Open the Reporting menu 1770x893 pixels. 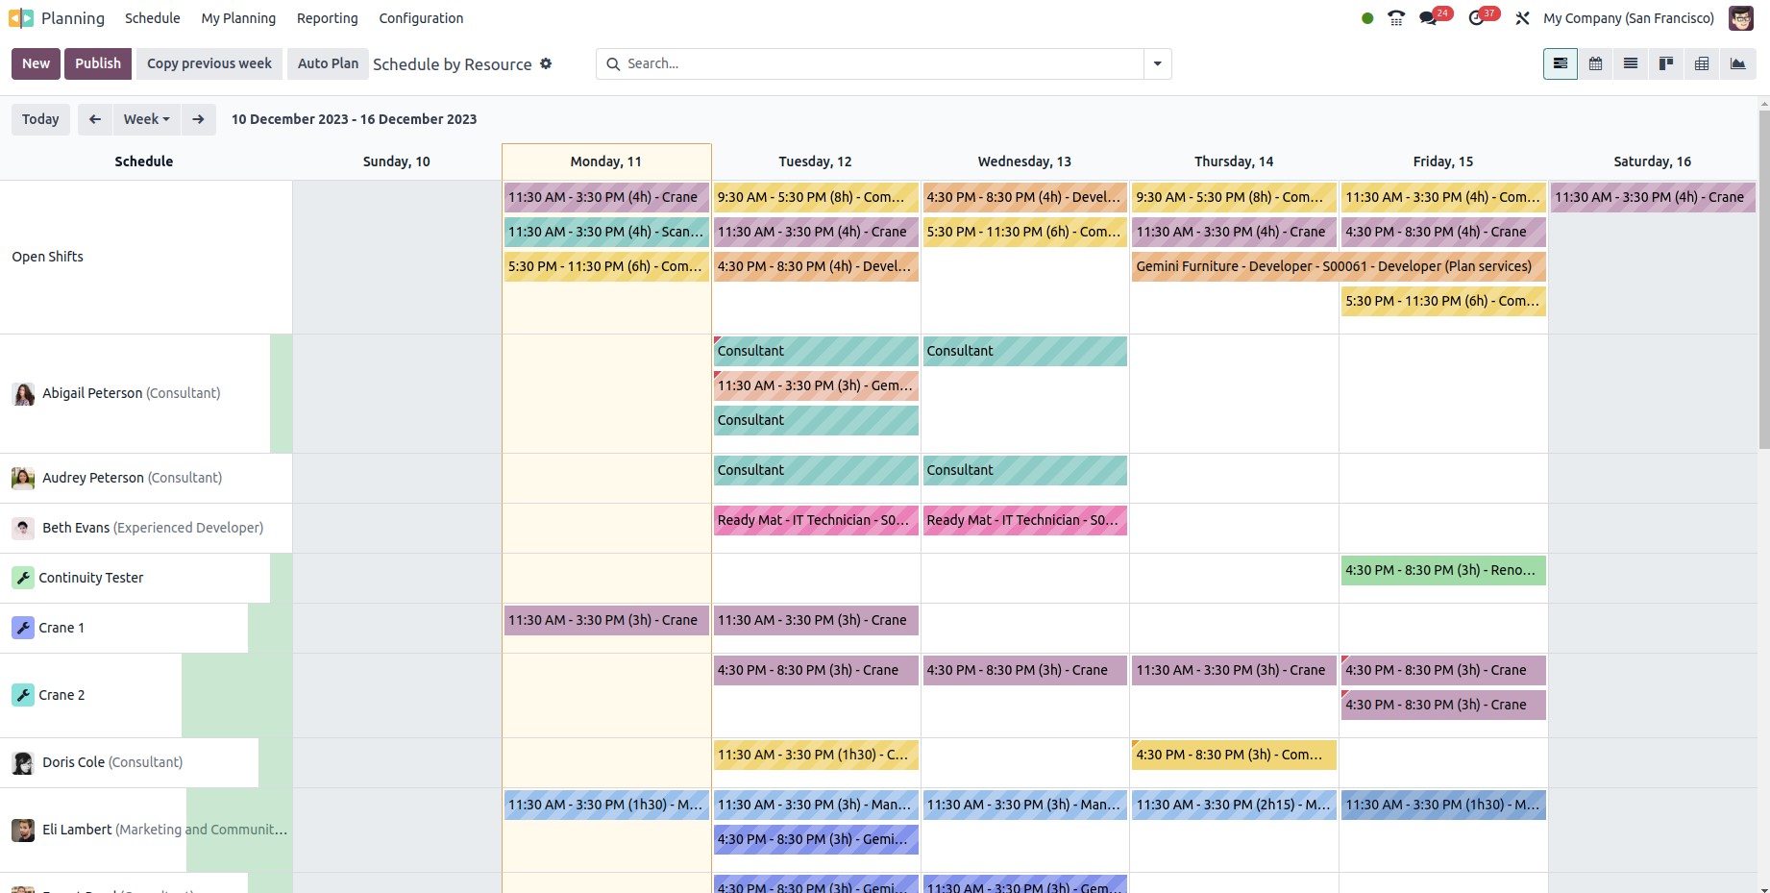pos(327,18)
